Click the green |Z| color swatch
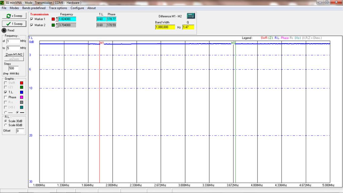Image resolution: width=343 pixels, height=193 pixels. tap(22, 87)
